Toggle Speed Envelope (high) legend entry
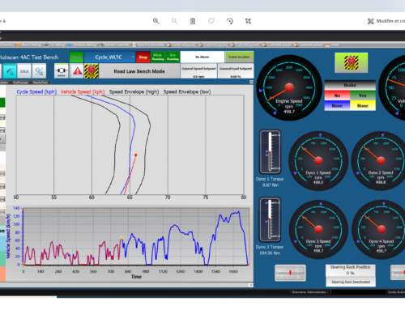The image size is (405, 310). coord(134,91)
